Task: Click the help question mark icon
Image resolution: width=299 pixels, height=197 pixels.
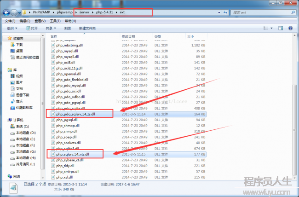Action: pos(290,28)
